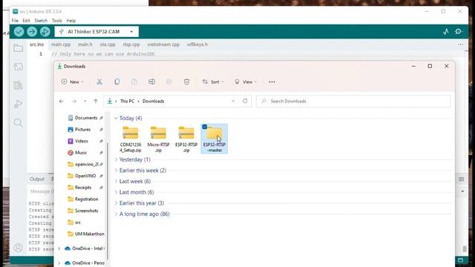The image size is (475, 267).
Task: Open the View dropdown in Explorer
Action: (246, 82)
